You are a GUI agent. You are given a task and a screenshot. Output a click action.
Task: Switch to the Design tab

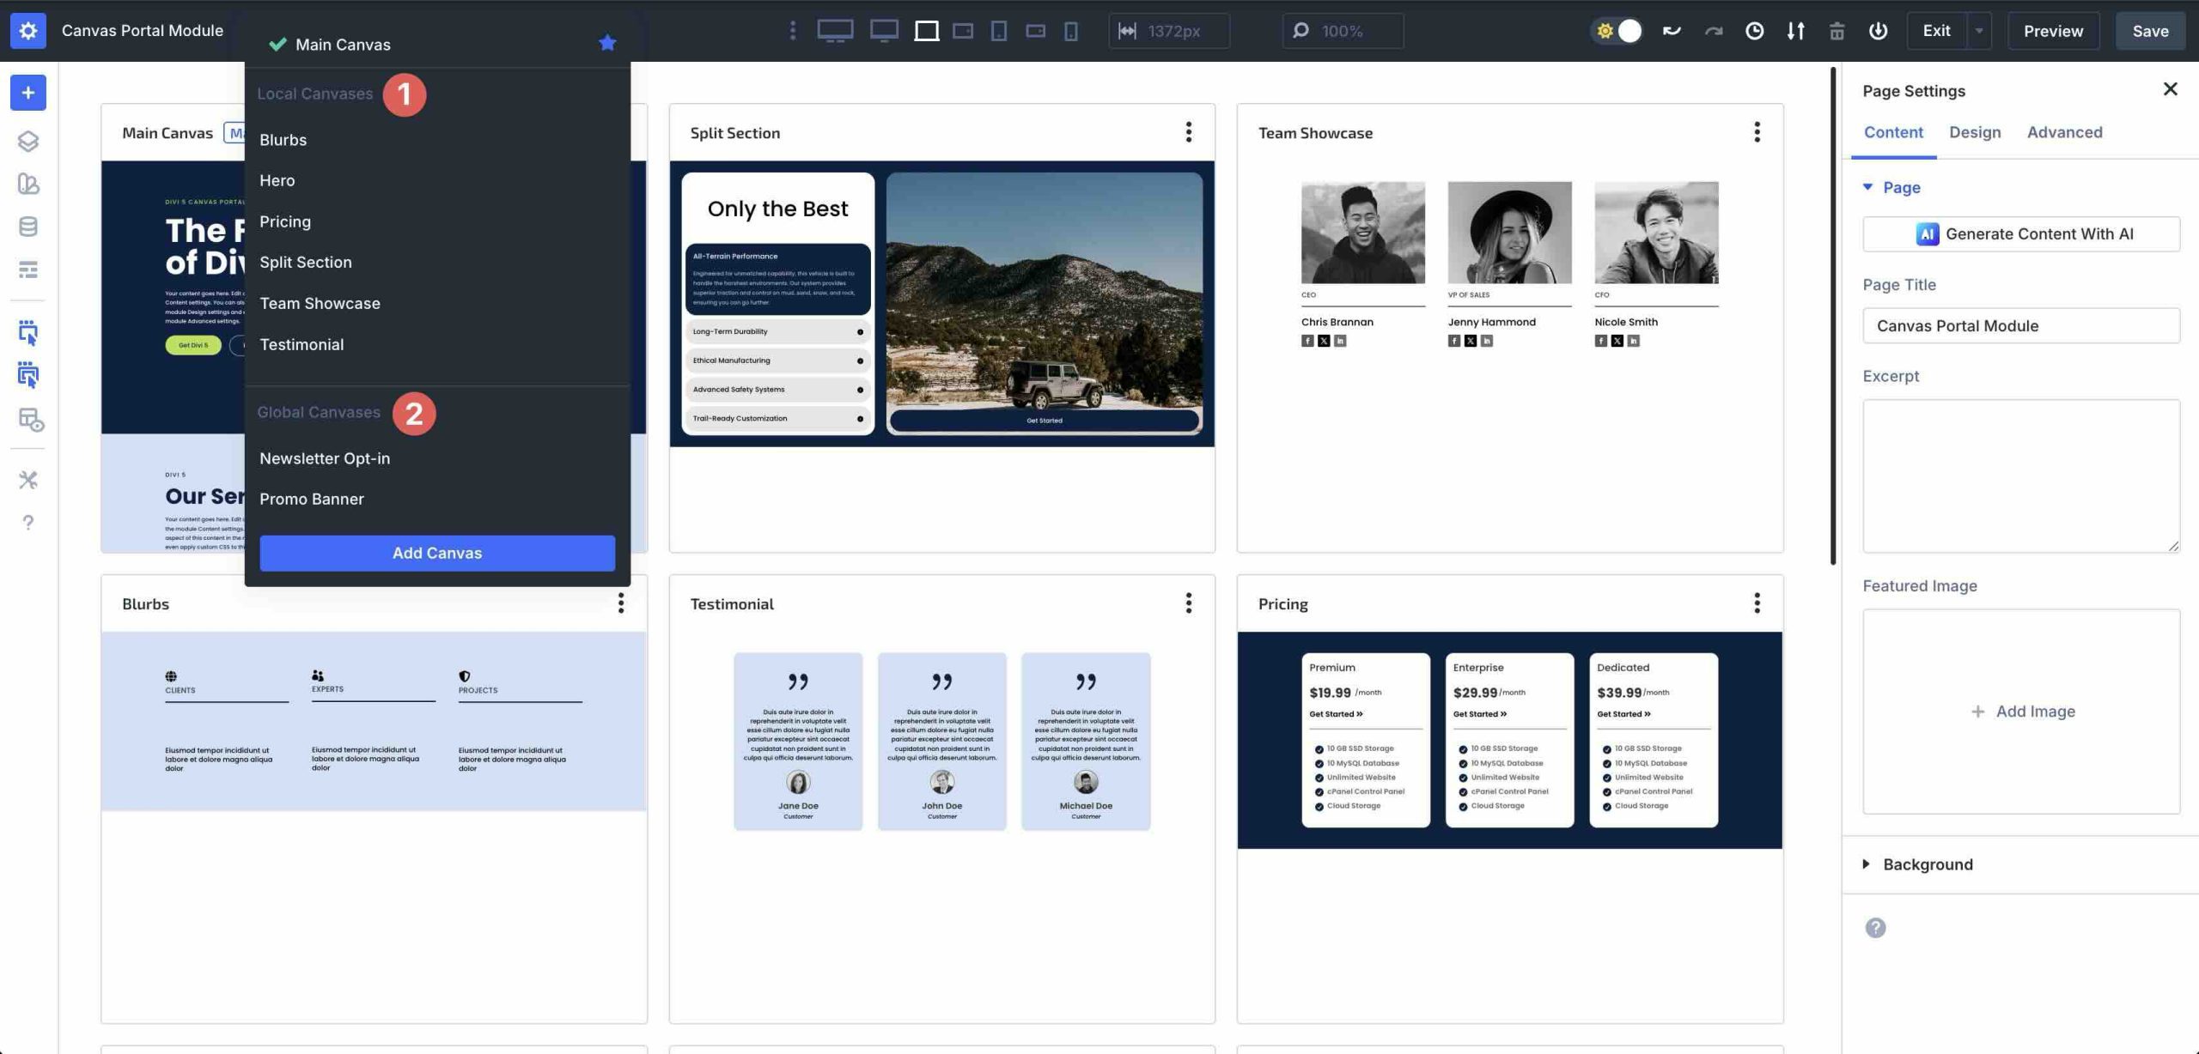click(x=1974, y=132)
